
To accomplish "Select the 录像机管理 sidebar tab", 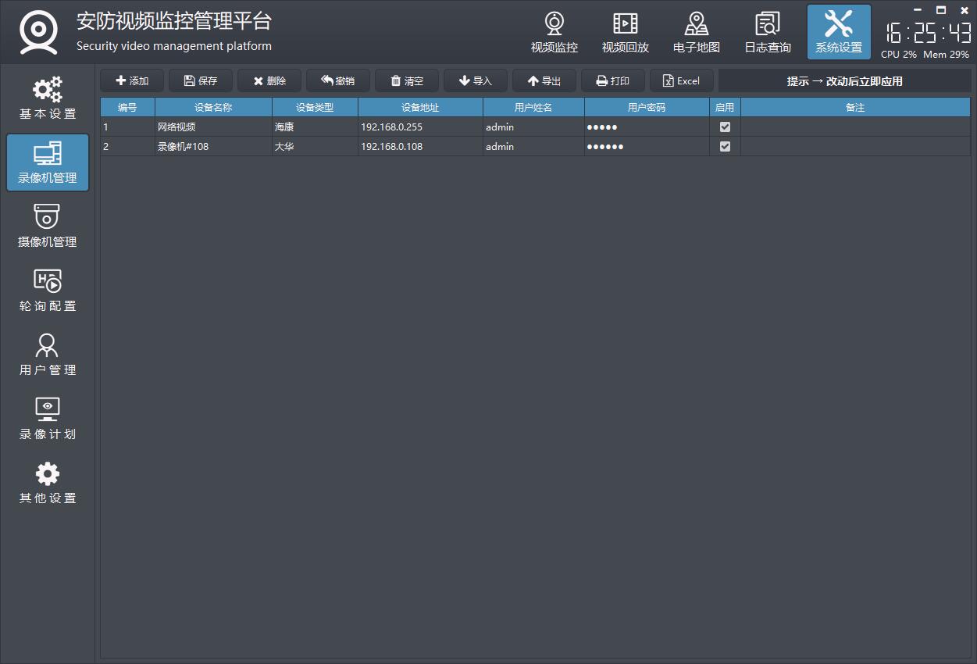I will [x=48, y=162].
